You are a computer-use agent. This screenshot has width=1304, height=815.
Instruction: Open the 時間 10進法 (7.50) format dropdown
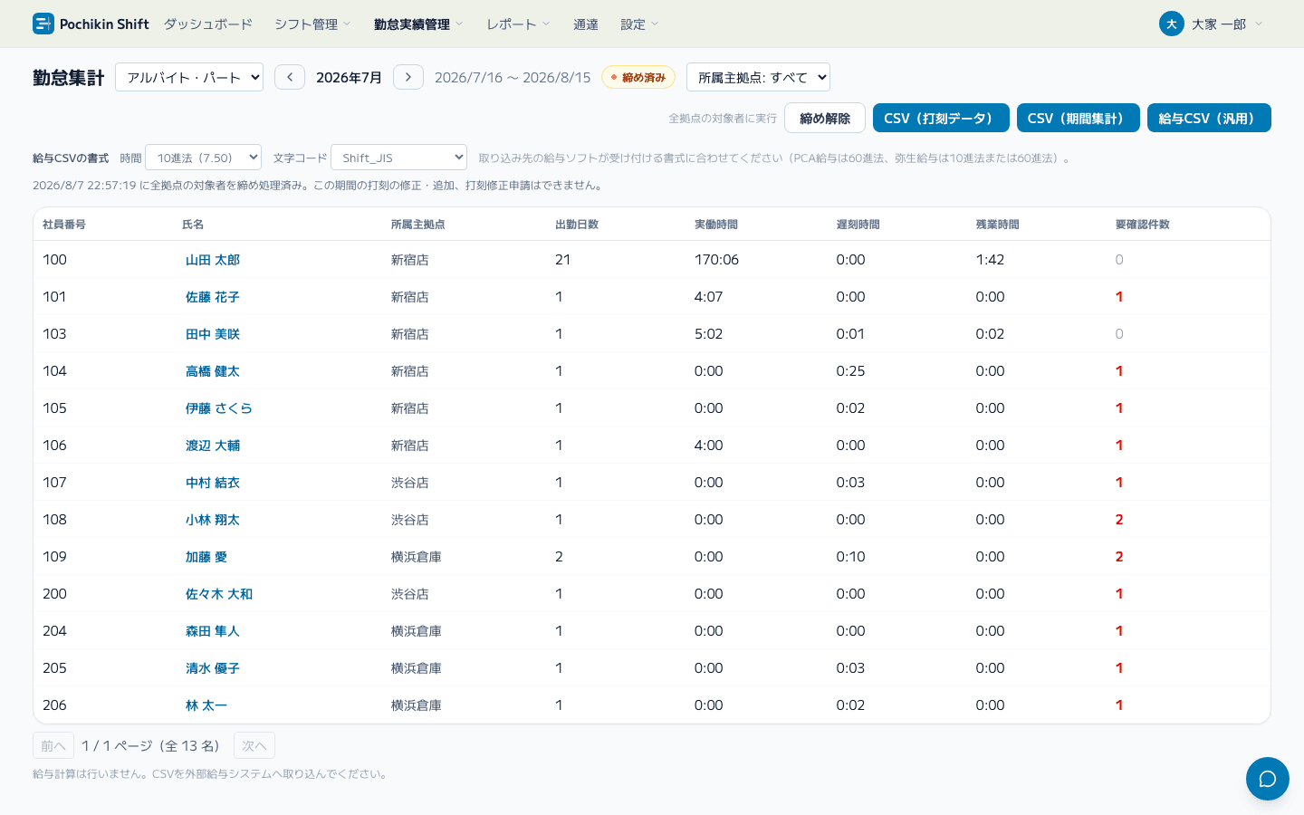point(203,158)
